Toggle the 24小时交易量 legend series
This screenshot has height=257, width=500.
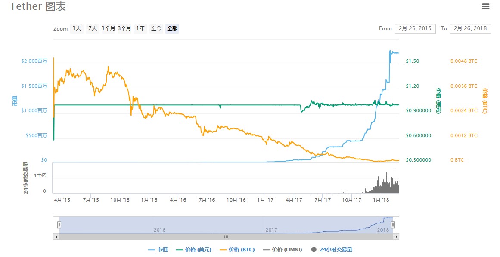pyautogui.click(x=332, y=250)
